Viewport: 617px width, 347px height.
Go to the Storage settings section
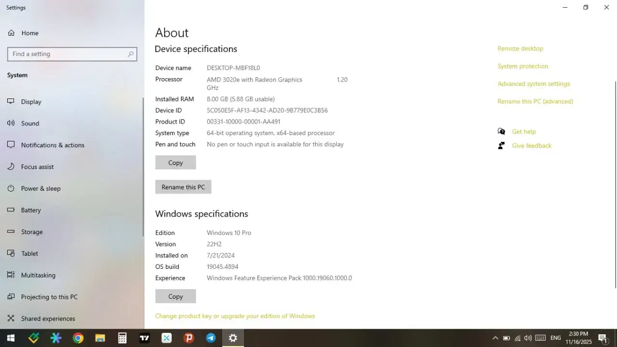pos(32,232)
